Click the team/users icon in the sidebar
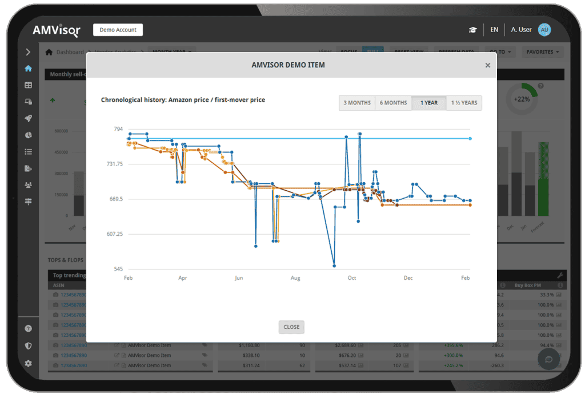This screenshot has width=585, height=398. [x=28, y=184]
